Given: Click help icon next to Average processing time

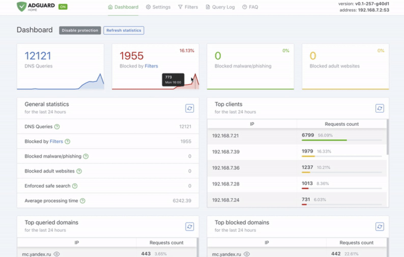Looking at the screenshot, I should point(82,201).
